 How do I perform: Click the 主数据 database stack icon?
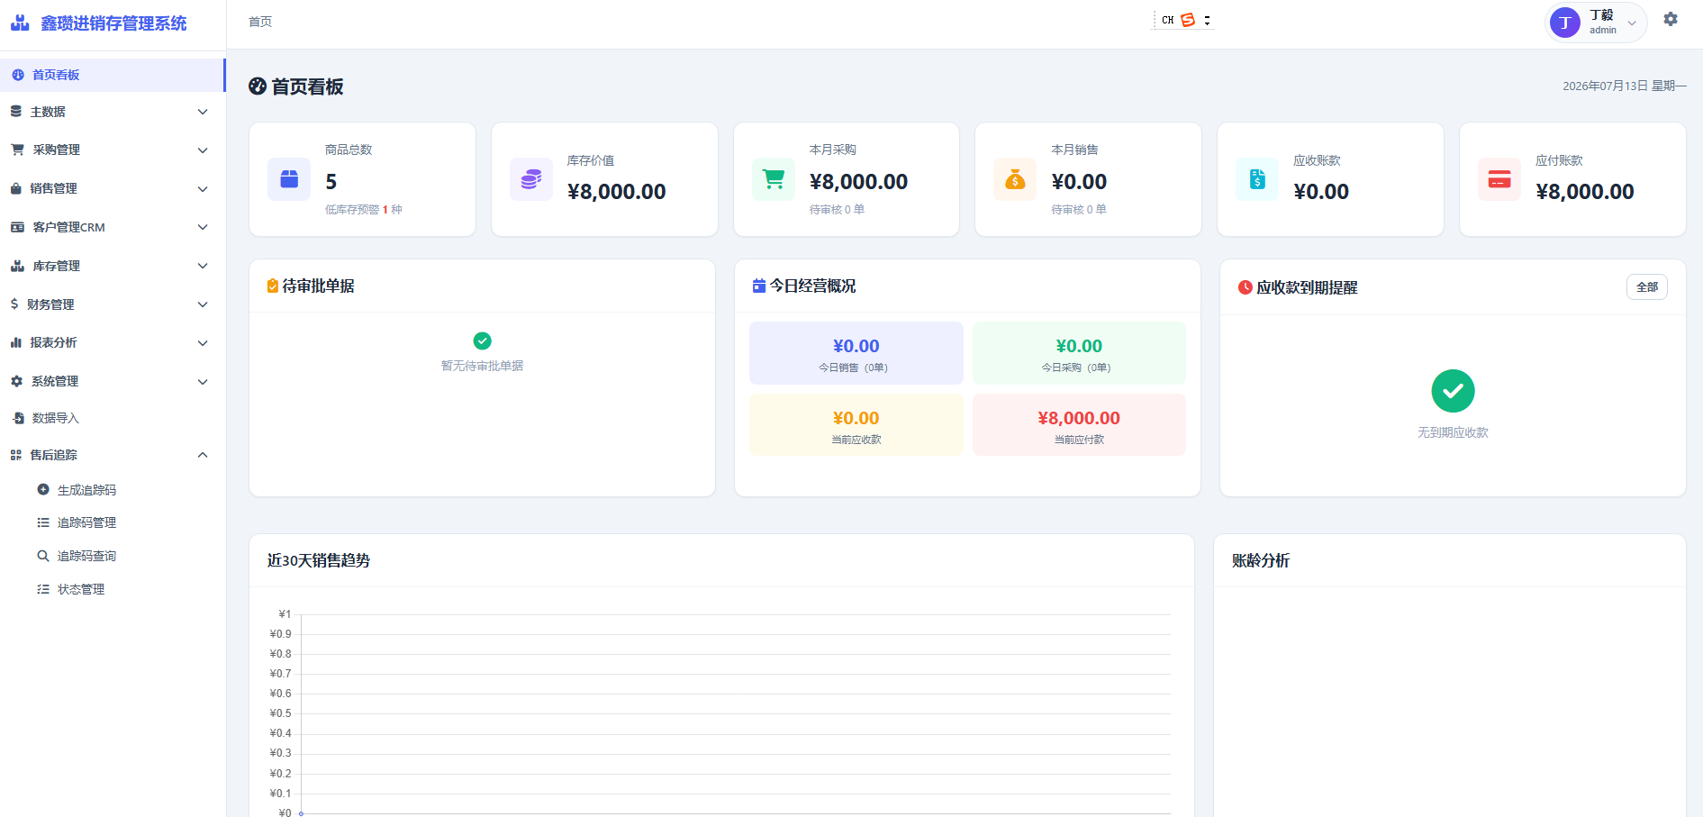[x=16, y=112]
